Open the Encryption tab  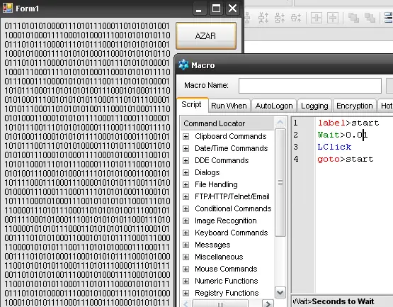[x=354, y=106]
